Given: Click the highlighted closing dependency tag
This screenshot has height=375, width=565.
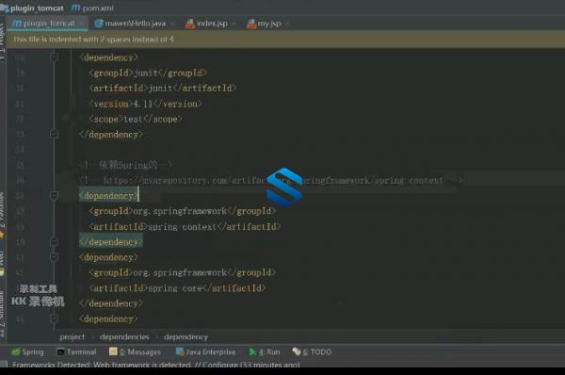Looking at the screenshot, I should [111, 242].
